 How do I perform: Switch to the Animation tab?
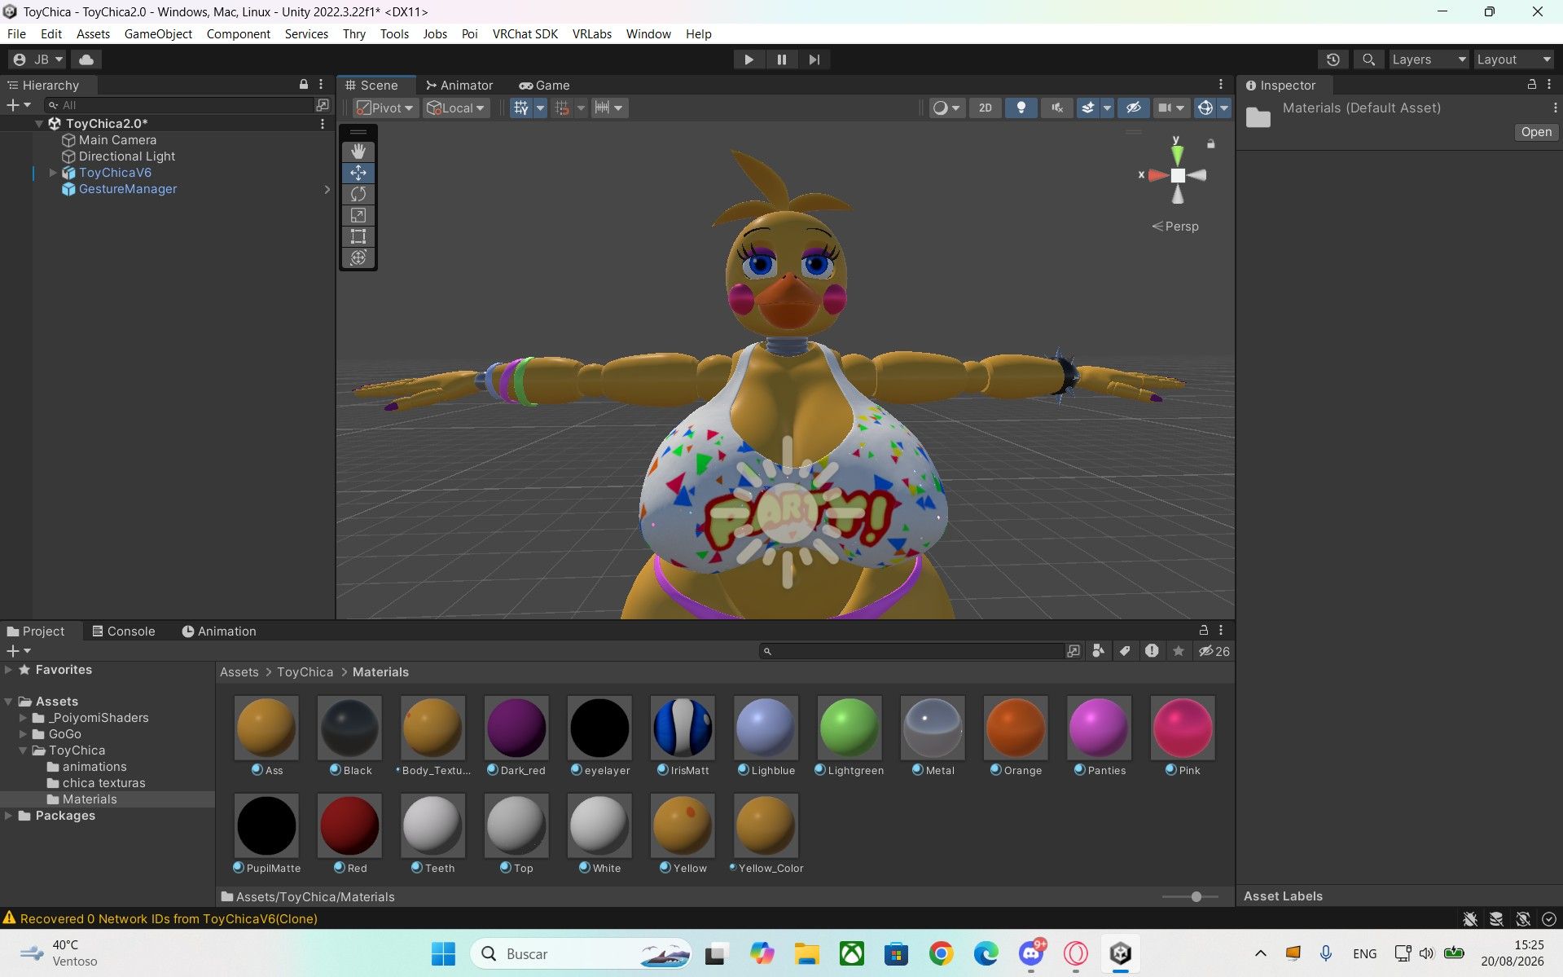click(218, 632)
